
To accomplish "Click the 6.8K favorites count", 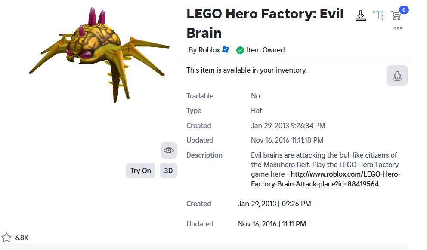I will [x=22, y=238].
